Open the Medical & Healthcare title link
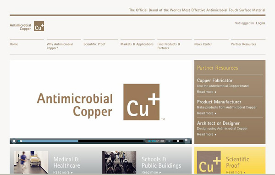This screenshot has width=275, height=175. (66, 162)
